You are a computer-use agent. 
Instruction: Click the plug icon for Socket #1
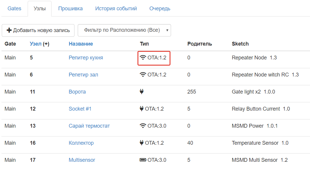coord(142,109)
